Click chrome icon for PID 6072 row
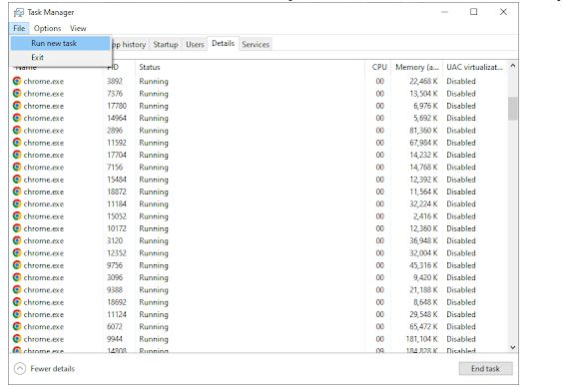This screenshot has width=563, height=386. point(17,326)
